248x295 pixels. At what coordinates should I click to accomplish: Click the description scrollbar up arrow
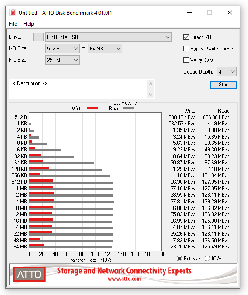150,84
